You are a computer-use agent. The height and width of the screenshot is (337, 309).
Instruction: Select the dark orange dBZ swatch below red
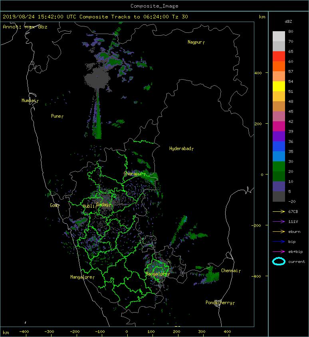[x=279, y=66]
